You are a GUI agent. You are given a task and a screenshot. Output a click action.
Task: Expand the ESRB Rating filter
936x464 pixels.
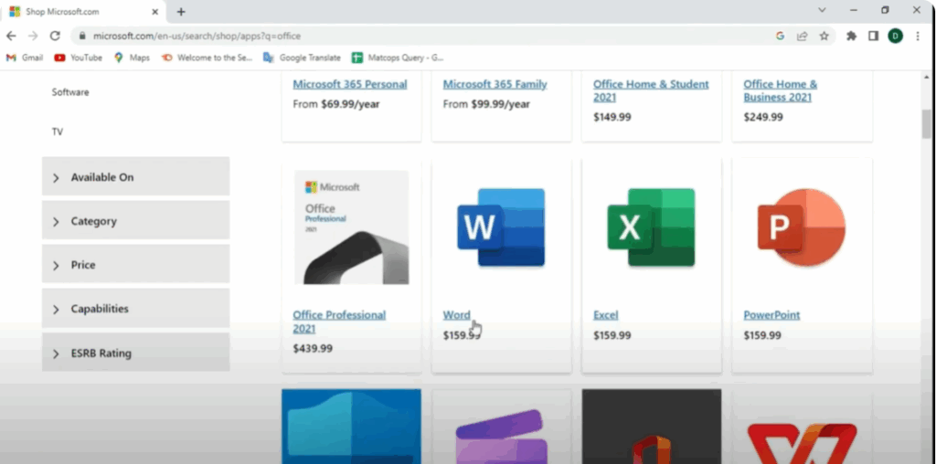[135, 353]
